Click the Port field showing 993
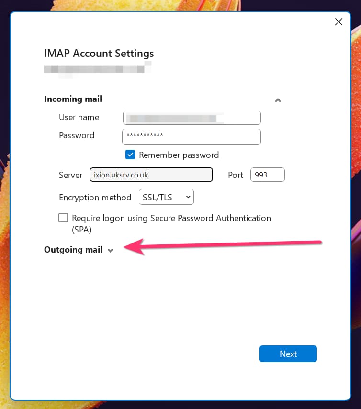The image size is (361, 409). [x=267, y=175]
